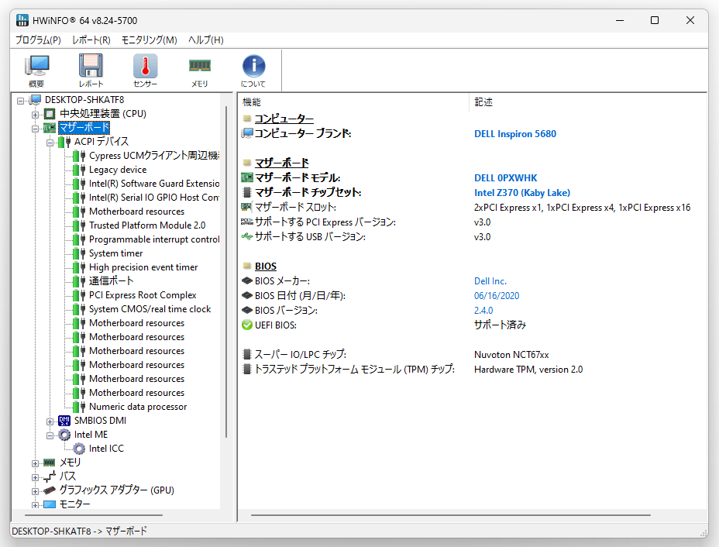Click the Intel ME gear icon
The image size is (719, 547).
point(64,435)
